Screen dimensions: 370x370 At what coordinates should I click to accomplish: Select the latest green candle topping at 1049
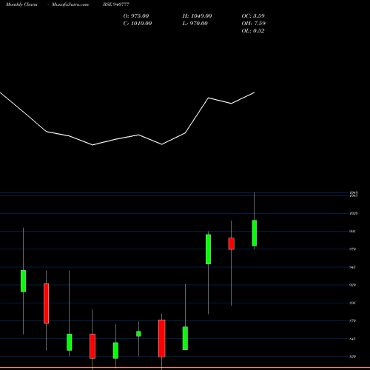point(255,233)
